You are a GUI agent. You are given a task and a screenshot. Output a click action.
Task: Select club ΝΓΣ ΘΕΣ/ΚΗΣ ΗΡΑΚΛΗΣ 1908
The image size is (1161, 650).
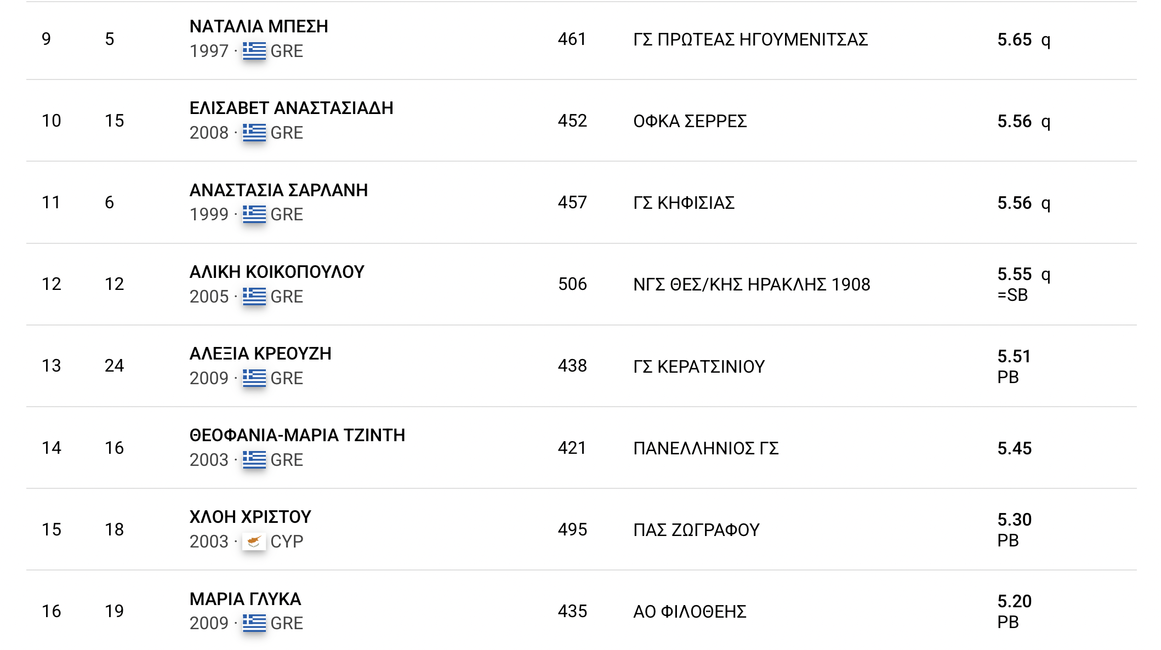752,284
